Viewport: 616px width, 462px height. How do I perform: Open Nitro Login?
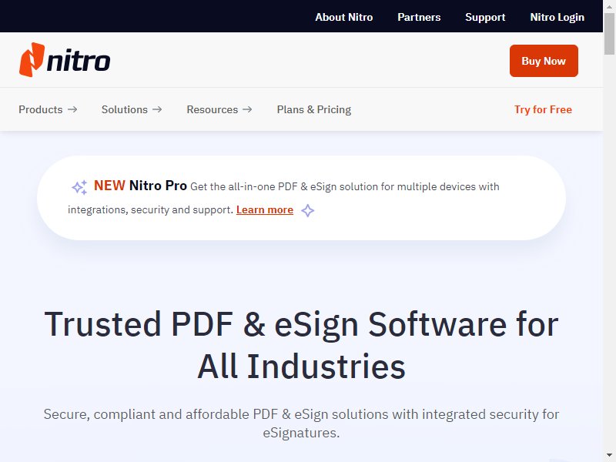pos(557,17)
